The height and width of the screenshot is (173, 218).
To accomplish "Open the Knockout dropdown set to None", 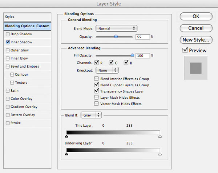I will pos(107,70).
